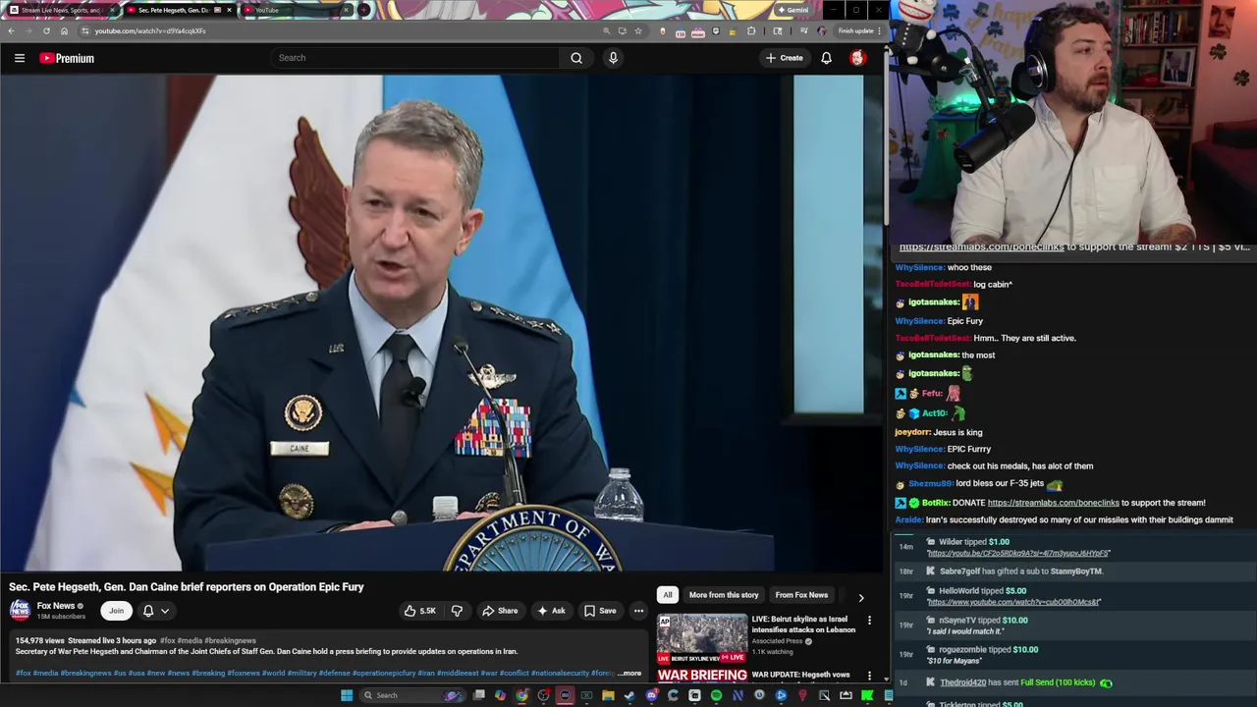
Task: Dislike the video with thumbs down
Action: pos(457,611)
